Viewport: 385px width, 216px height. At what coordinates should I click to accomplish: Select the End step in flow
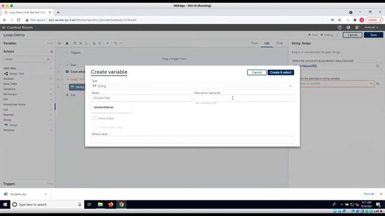pos(73,95)
